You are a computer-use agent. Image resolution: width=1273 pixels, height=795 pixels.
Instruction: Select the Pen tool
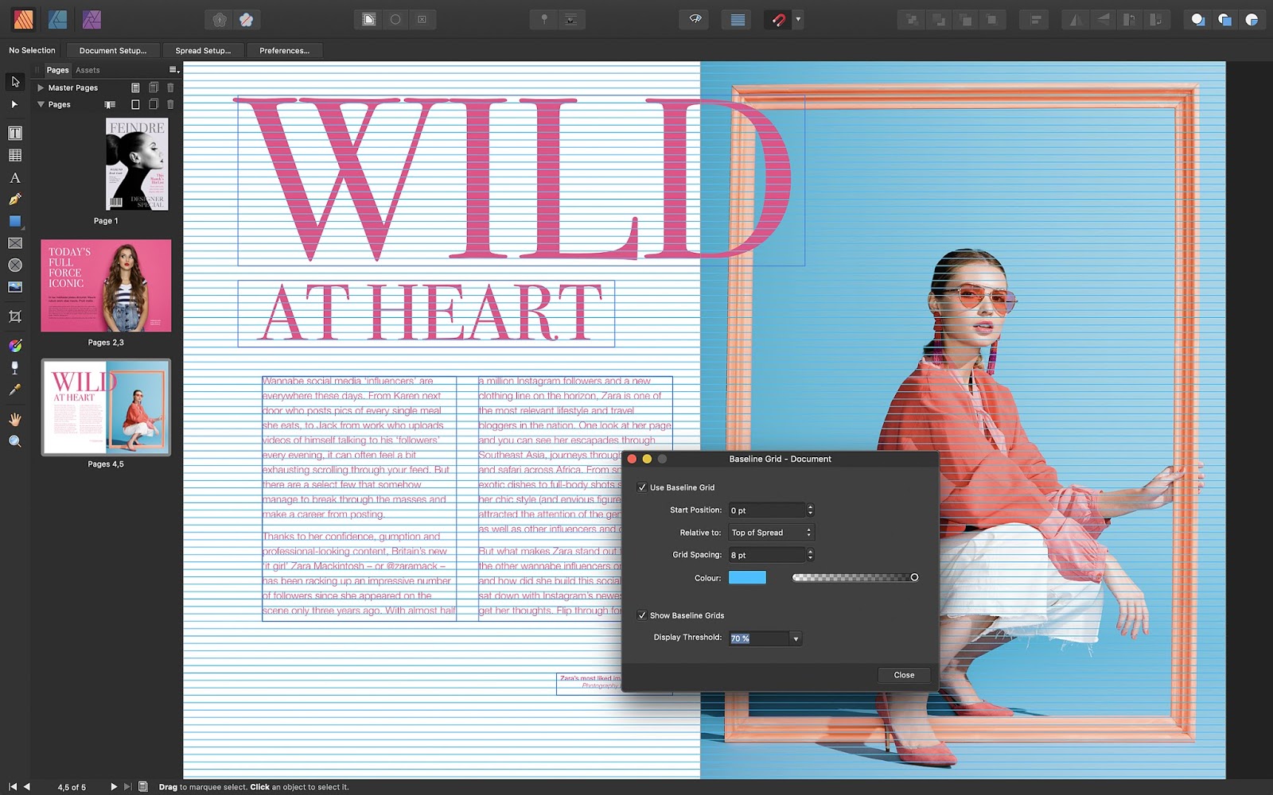[15, 200]
